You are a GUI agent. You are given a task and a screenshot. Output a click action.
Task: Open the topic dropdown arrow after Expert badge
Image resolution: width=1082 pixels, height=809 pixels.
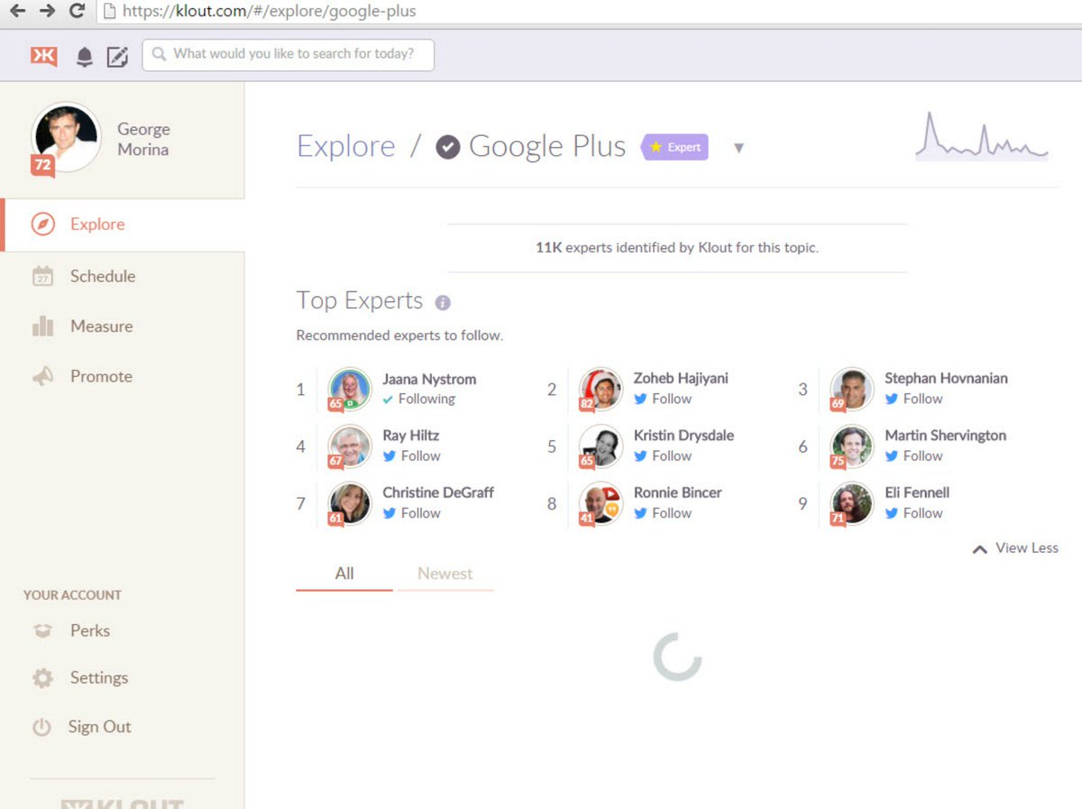738,148
